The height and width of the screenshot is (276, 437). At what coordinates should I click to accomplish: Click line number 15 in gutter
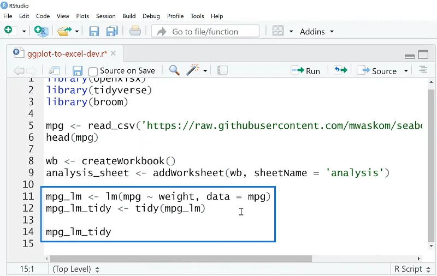[x=28, y=244]
